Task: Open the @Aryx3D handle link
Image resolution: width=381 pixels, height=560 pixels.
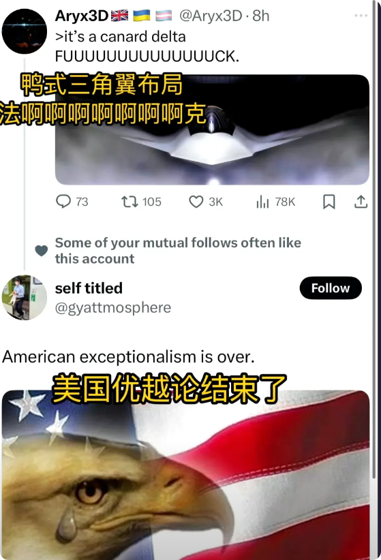Action: (211, 16)
